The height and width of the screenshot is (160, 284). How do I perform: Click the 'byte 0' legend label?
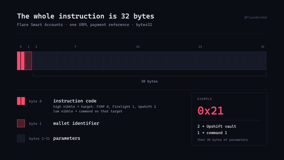click(35, 101)
